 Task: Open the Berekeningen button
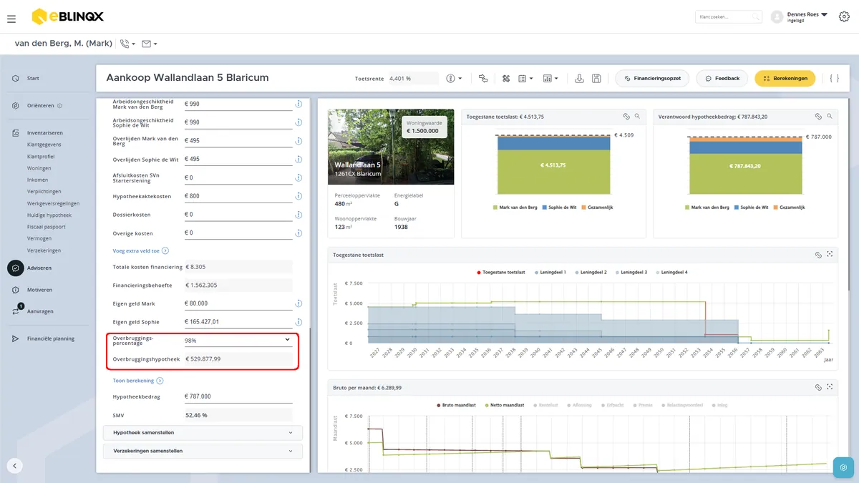[785, 78]
